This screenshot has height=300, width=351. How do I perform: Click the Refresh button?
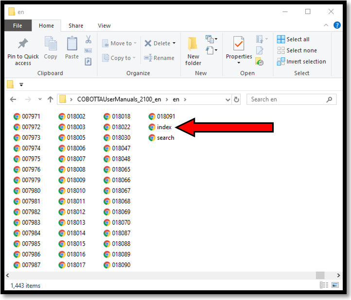click(x=236, y=100)
